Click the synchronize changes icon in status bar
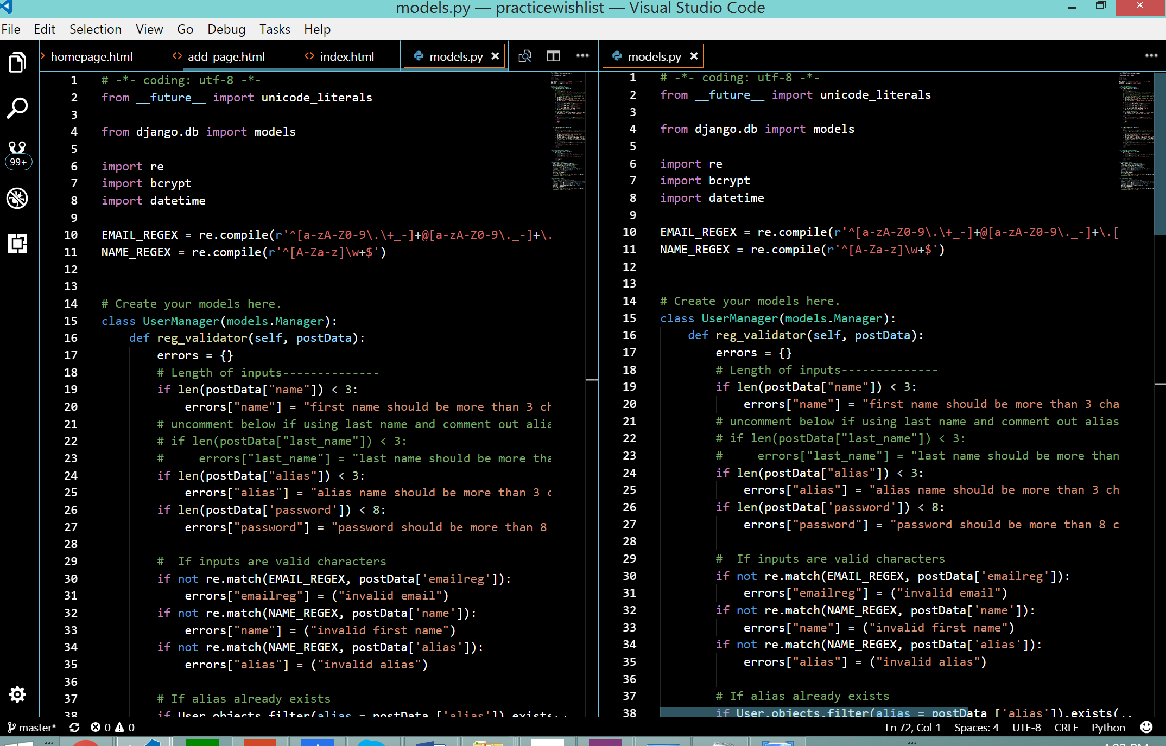The width and height of the screenshot is (1166, 746). [x=74, y=727]
